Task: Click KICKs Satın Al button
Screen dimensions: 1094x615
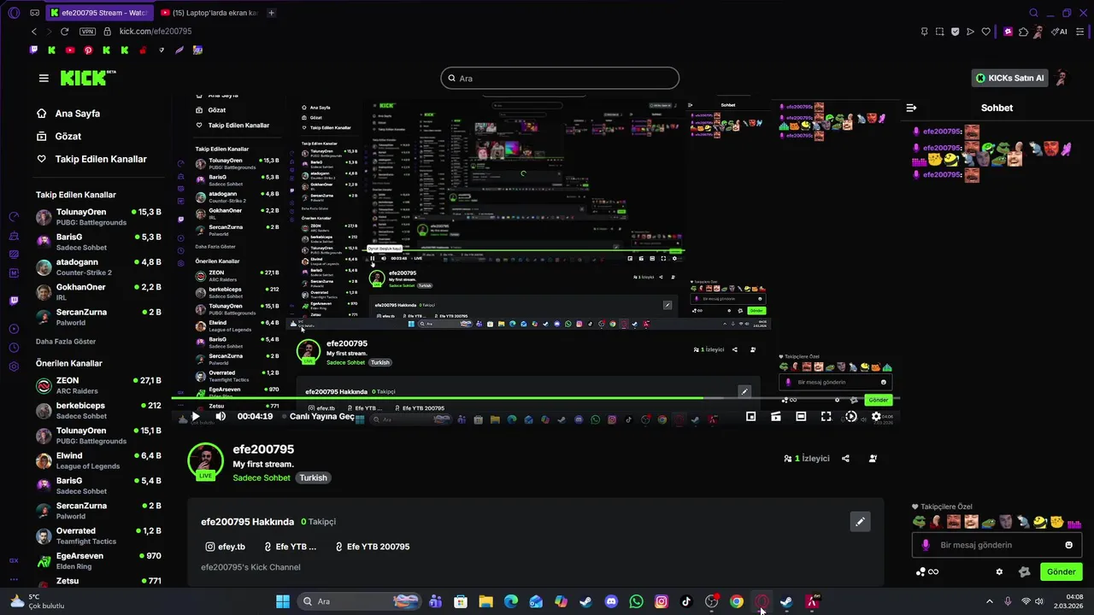Action: (1010, 78)
